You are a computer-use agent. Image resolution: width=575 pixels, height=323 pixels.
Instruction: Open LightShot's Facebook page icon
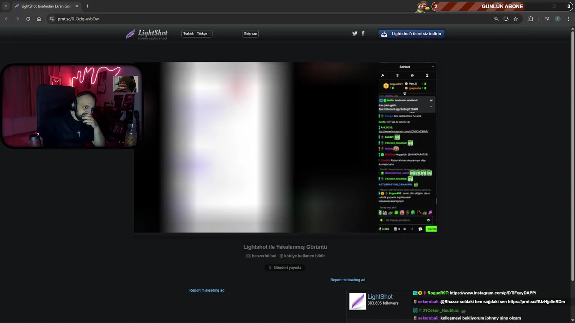click(363, 34)
